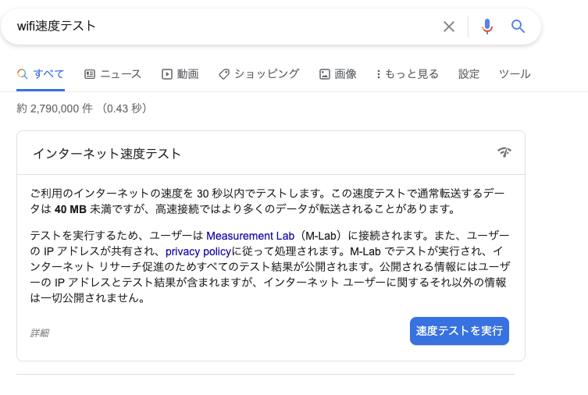Open the 設定 settings menu
Viewport: 588px width, 395px height.
[469, 74]
